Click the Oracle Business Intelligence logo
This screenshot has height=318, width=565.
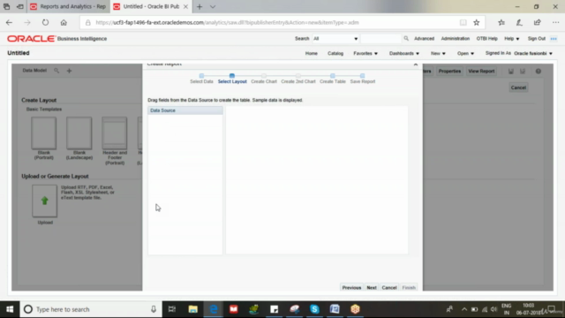tap(56, 39)
